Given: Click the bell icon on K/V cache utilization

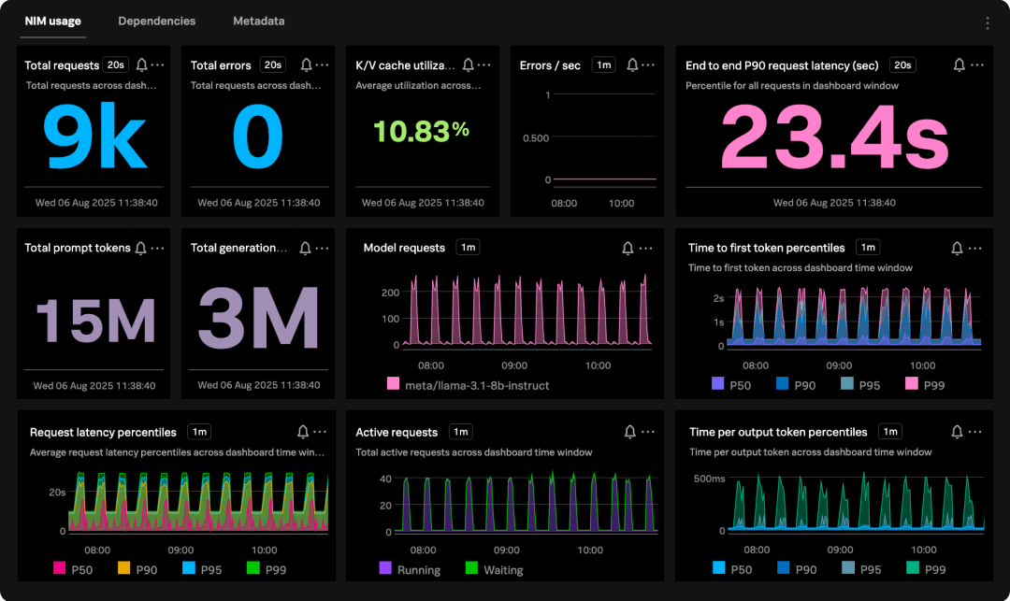Looking at the screenshot, I should 466,64.
